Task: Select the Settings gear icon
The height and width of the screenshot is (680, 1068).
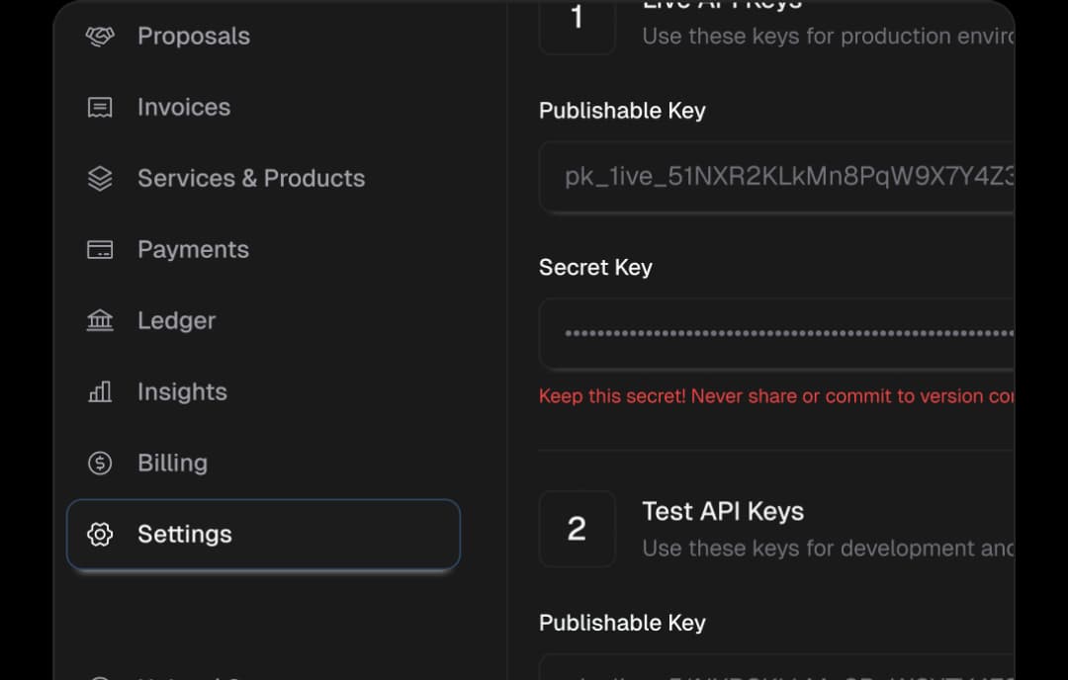Action: tap(100, 534)
